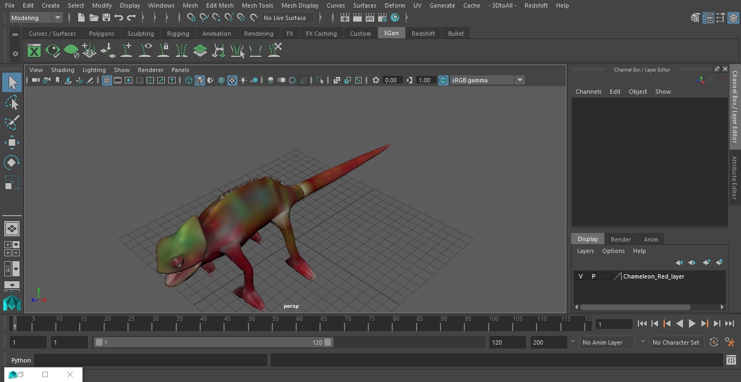Image resolution: width=741 pixels, height=382 pixels.
Task: Choose the Rotate tool in toolbox
Action: (12, 163)
